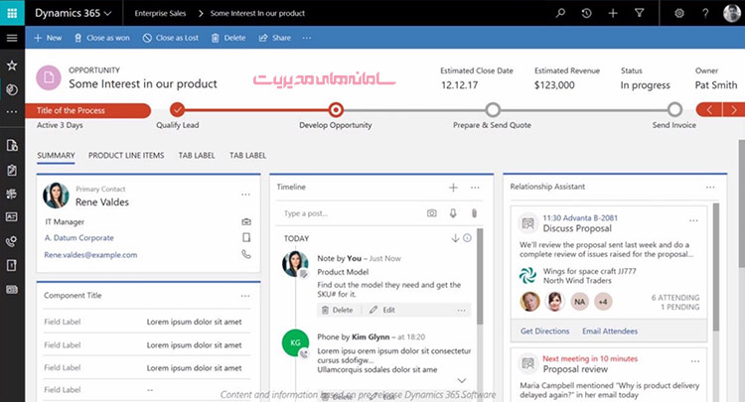Go to previous process stage arrow
The image size is (745, 402).
coord(709,110)
